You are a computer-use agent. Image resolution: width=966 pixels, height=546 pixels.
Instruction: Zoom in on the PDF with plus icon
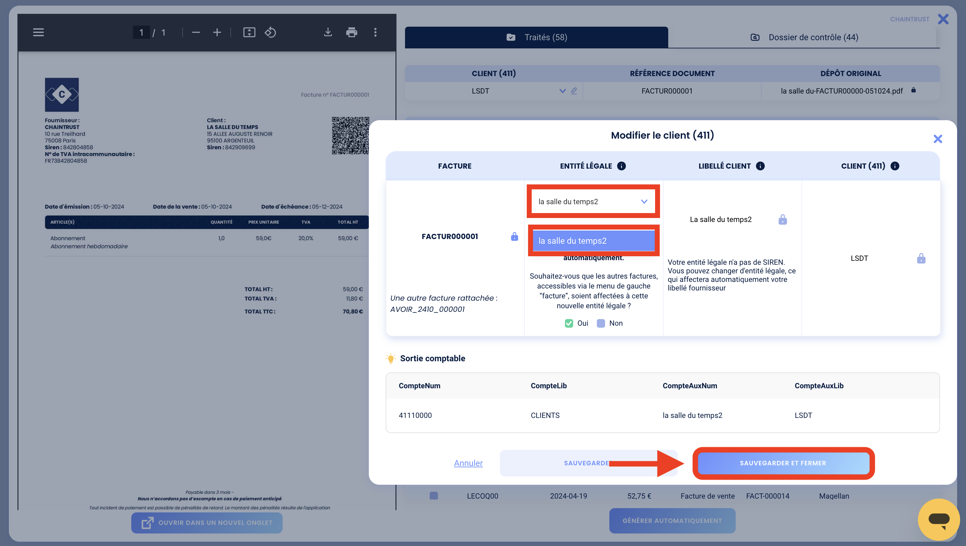217,32
